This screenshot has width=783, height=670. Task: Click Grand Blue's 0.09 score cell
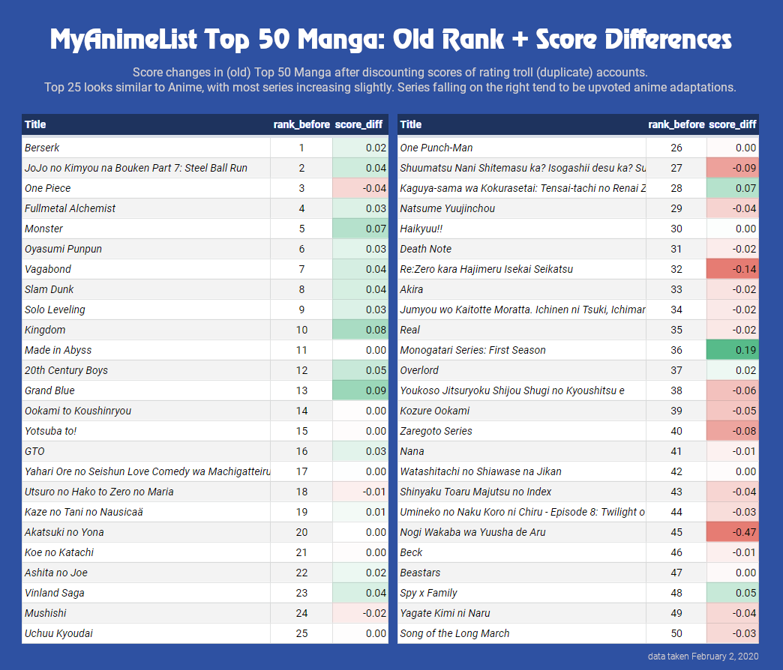[x=360, y=390]
